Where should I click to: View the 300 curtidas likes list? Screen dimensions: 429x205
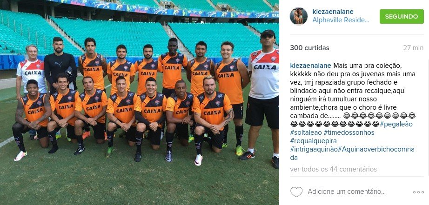(x=309, y=48)
